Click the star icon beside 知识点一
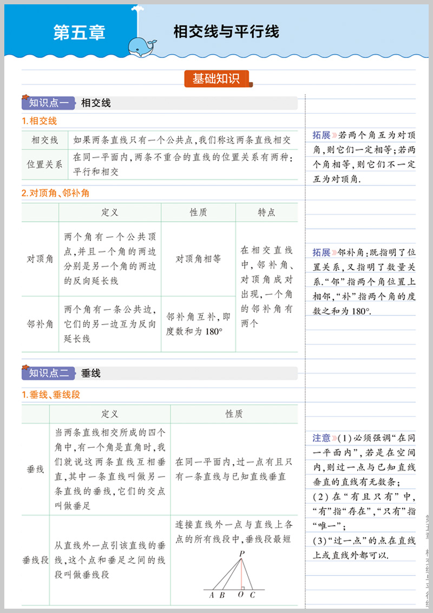This screenshot has height=613, width=433. pyautogui.click(x=25, y=97)
